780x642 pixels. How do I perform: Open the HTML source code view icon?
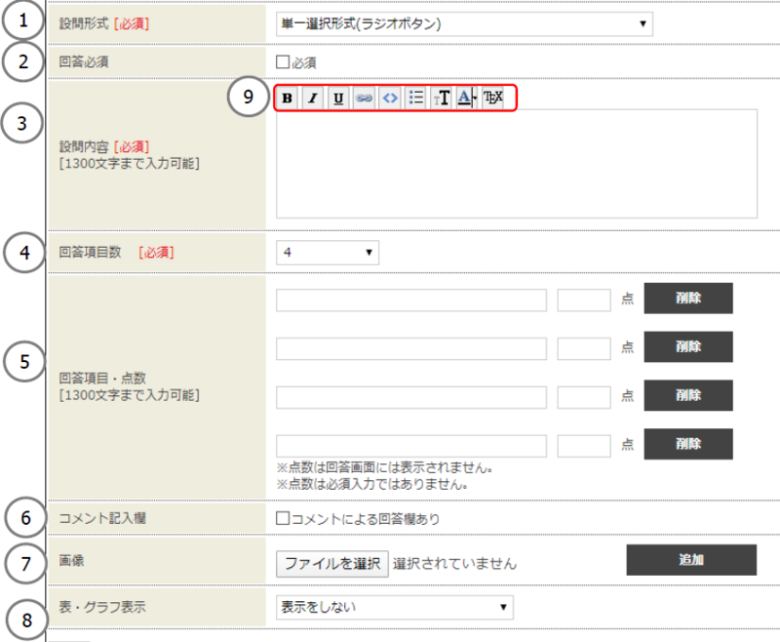click(x=390, y=98)
